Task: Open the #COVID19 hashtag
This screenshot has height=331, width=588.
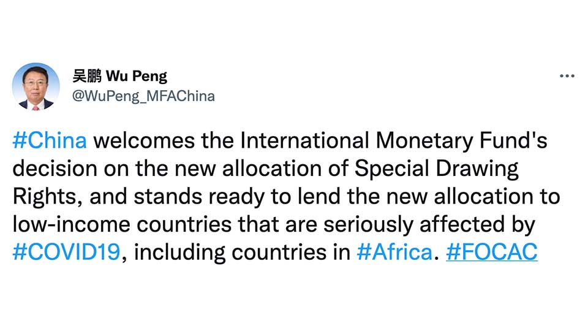Action: 66,252
